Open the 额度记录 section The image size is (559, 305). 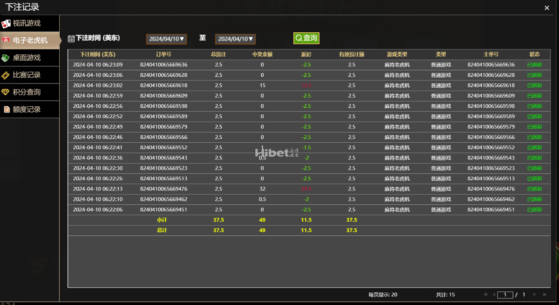(29, 109)
